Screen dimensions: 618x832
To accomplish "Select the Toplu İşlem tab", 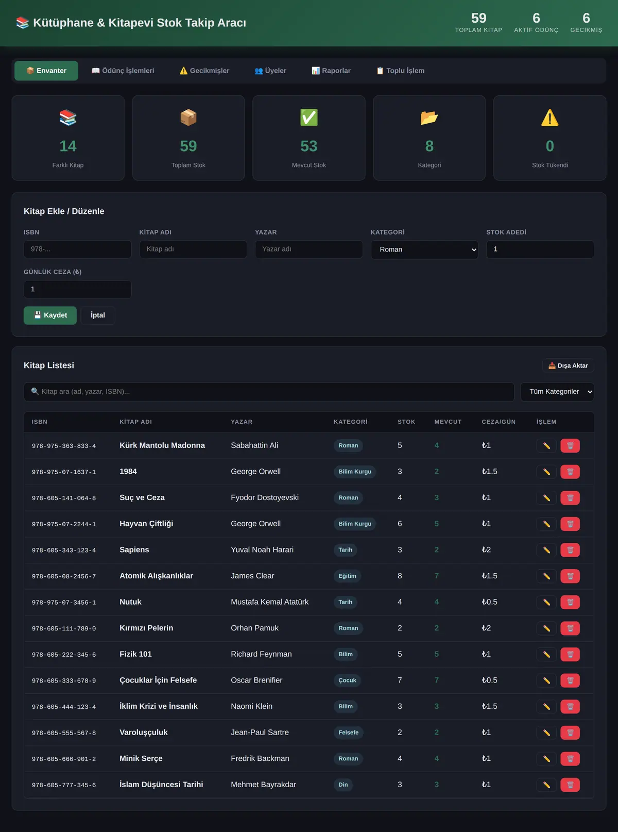I will [400, 71].
